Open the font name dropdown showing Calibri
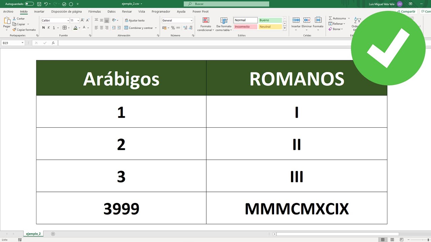431x242 pixels. click(x=68, y=20)
